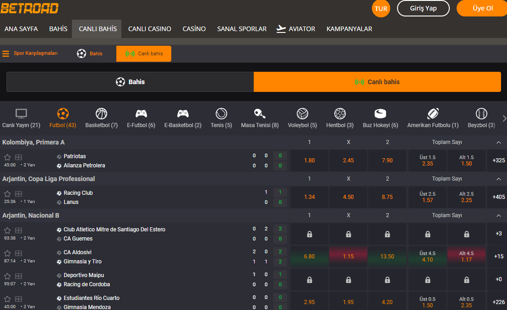507x310 pixels.
Task: Bet 2.95 on Estudiantes Río Cuarto
Action: (x=310, y=302)
